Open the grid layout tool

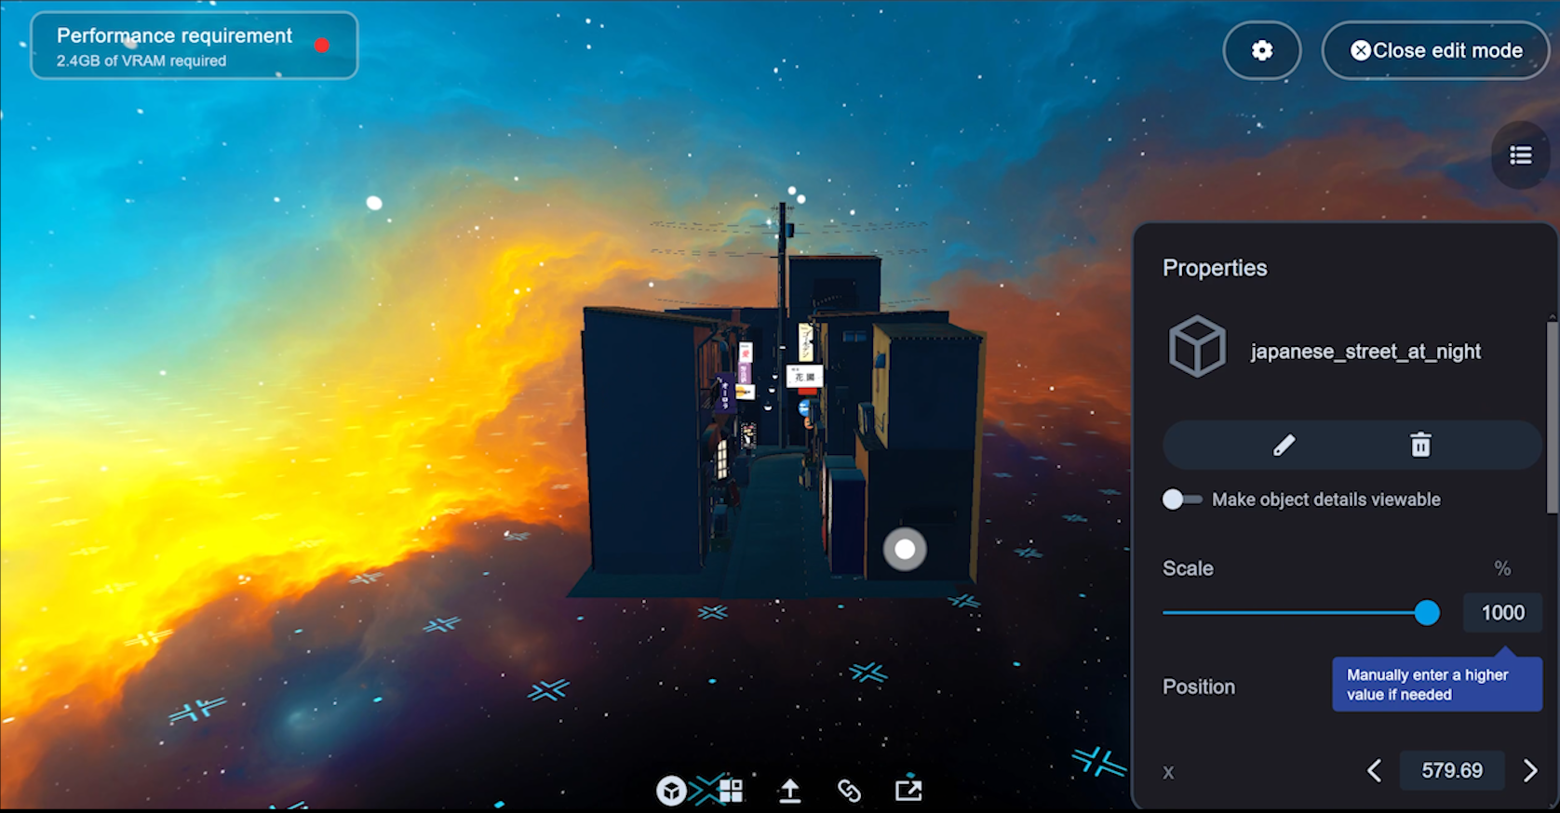coord(731,791)
